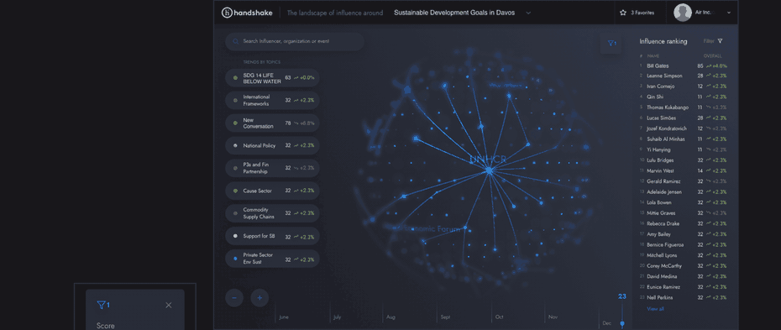Select the SDG 14 Life Below Water topic
781x330 pixels.
coord(272,78)
